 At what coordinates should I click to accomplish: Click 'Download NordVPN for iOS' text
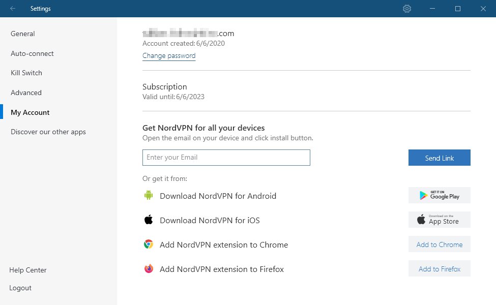coord(210,220)
